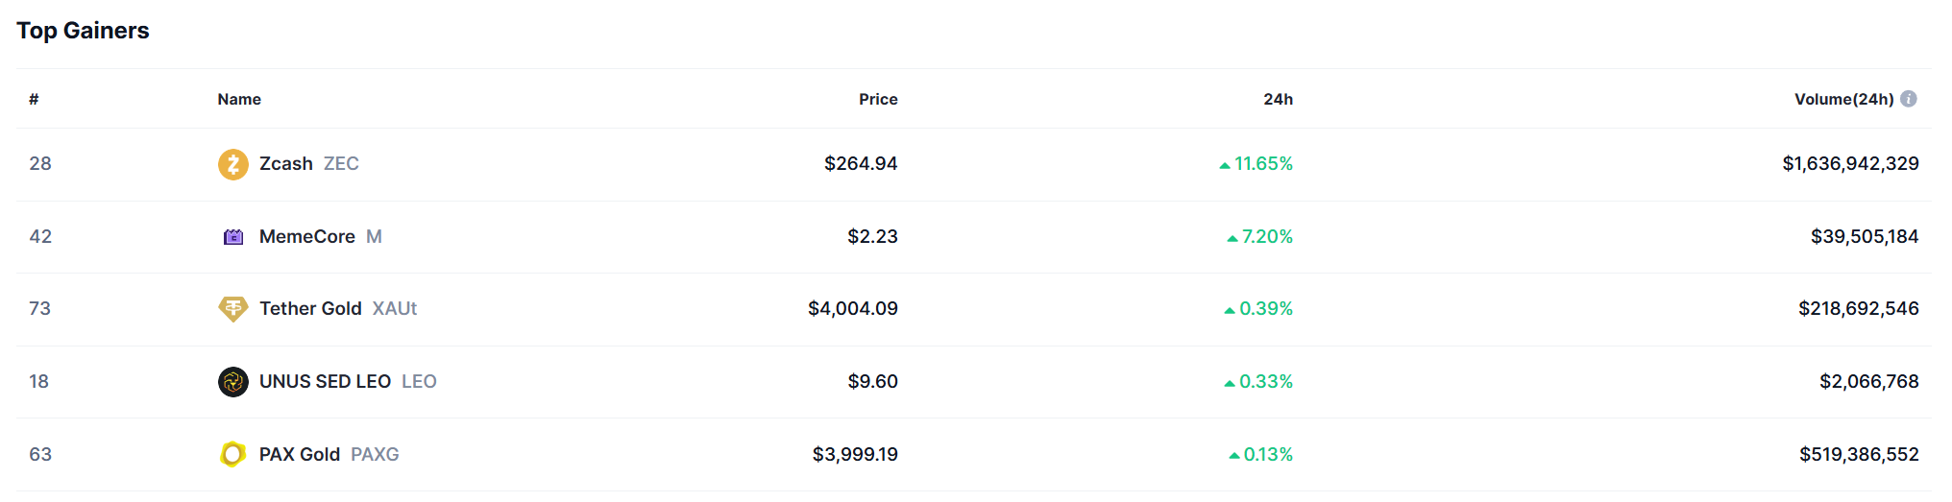Image resolution: width=1952 pixels, height=502 pixels.
Task: Sort by the 24h column header
Action: [x=1278, y=100]
